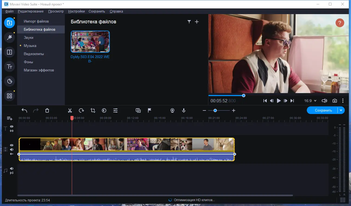Play the video preview
This screenshot has height=206, width=351.
(x=279, y=101)
